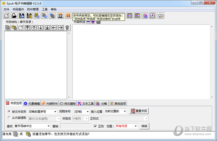
Task: Toggle the 正则 checkbox
Action: (95, 126)
